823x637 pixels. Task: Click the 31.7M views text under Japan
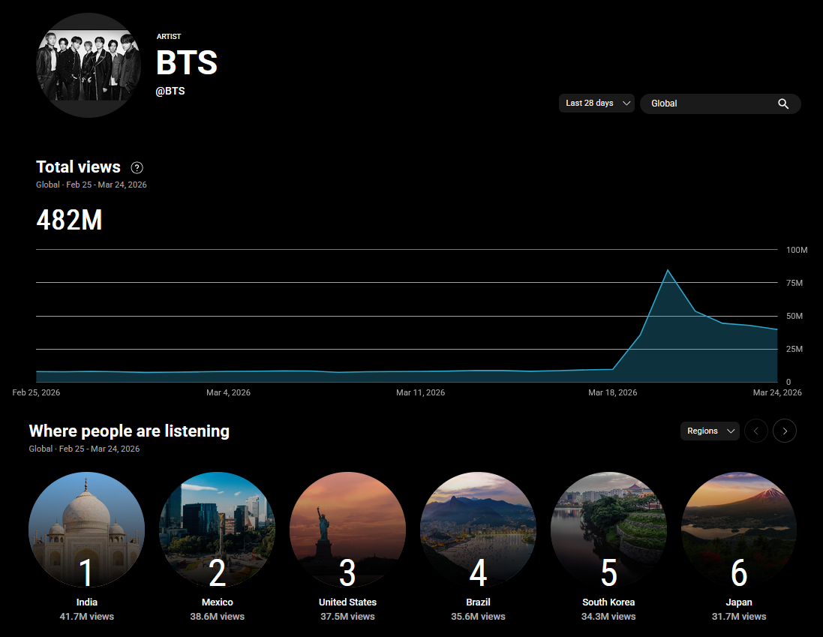coord(739,617)
